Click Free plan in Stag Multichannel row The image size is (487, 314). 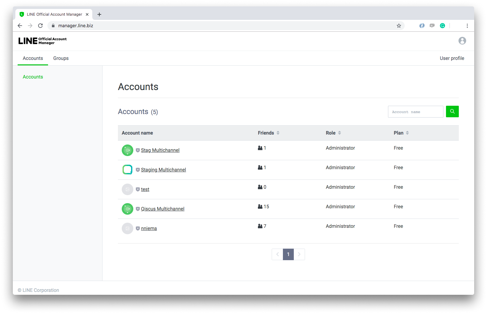[x=398, y=148]
